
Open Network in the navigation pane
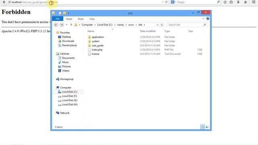[64, 113]
